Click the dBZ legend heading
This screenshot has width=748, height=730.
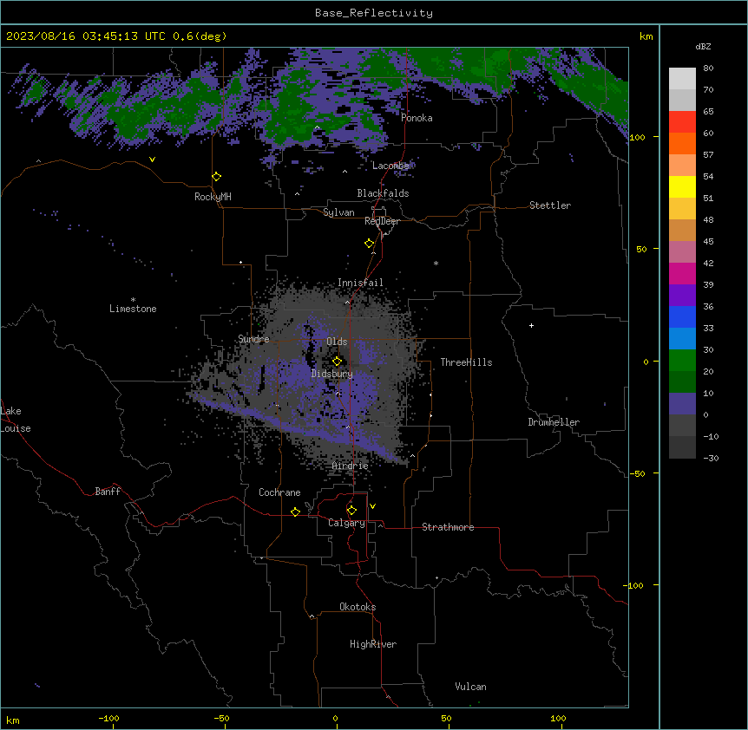point(703,46)
